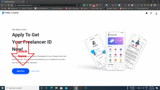Screen dimensions: 160x90
Task: Open the Tempees.com bookmark
Action: tap(13, 8)
